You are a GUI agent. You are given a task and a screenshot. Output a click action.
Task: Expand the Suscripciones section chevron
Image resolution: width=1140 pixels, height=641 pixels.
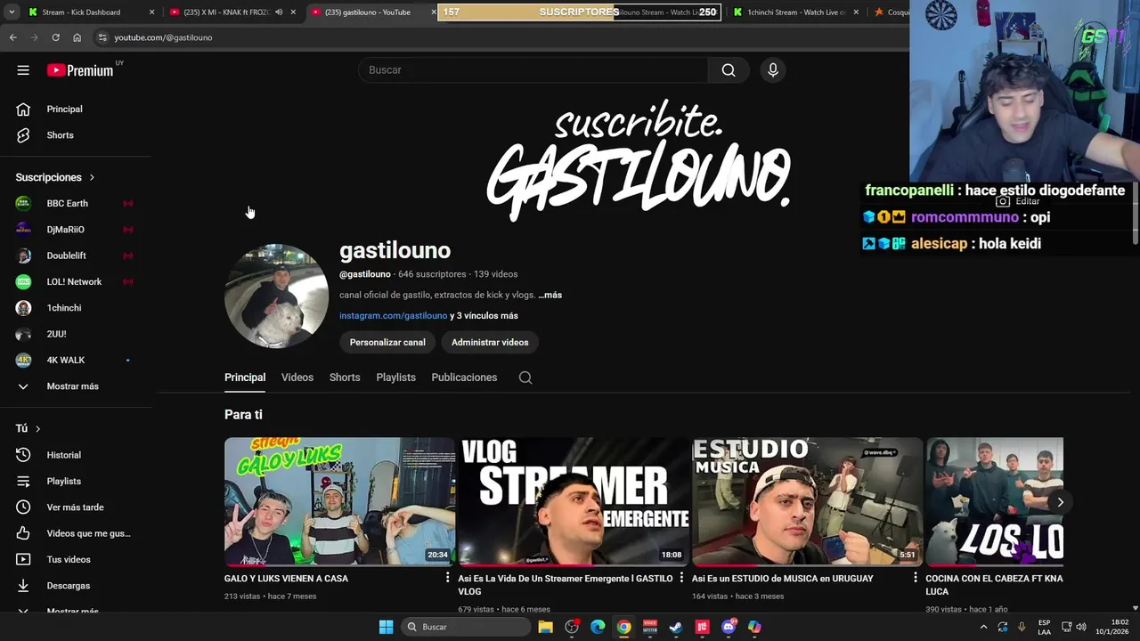pyautogui.click(x=92, y=177)
